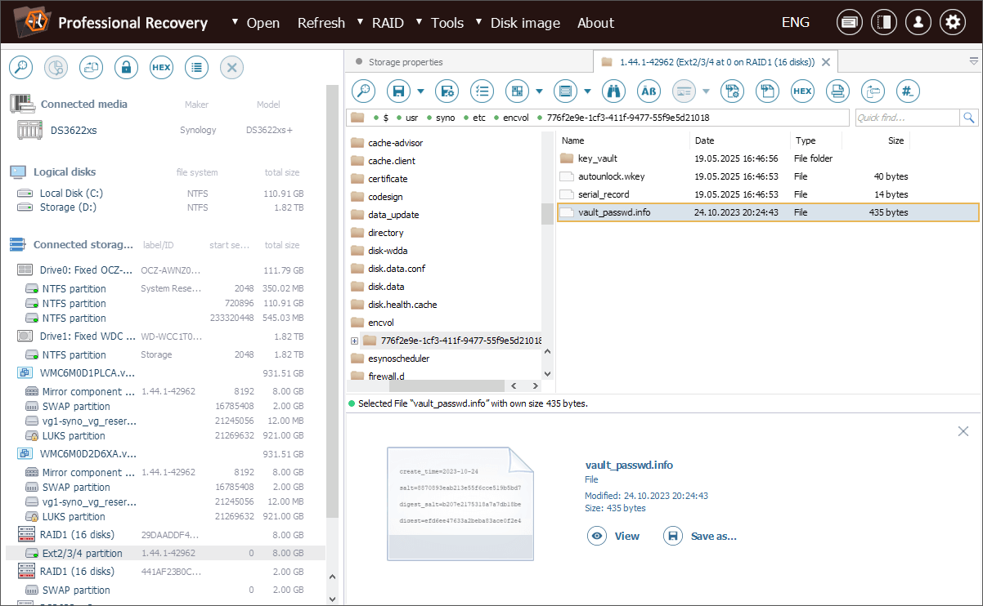Click the Quick find input field
The width and height of the screenshot is (983, 606).
coord(908,118)
